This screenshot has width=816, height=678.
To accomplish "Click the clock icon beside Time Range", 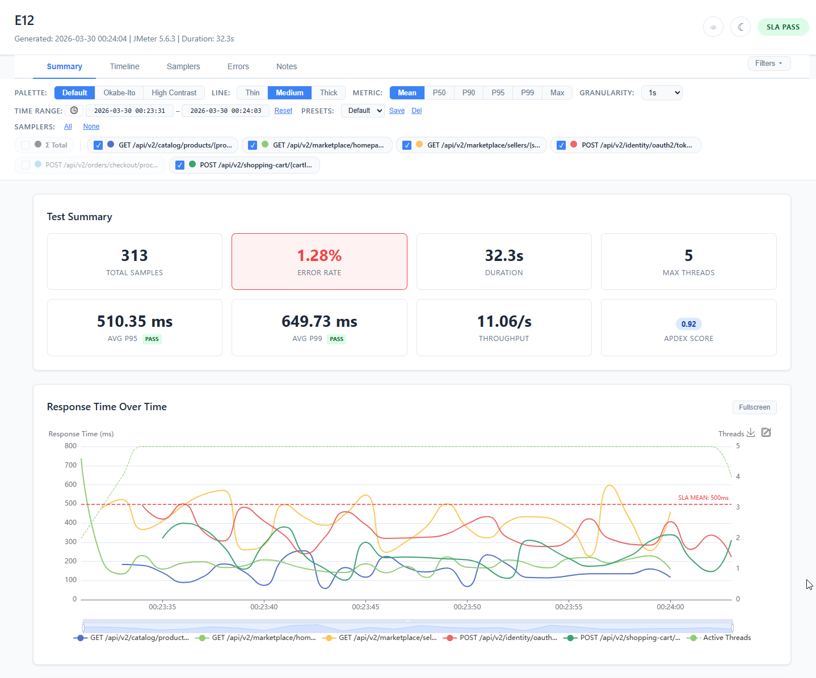I will coord(74,111).
